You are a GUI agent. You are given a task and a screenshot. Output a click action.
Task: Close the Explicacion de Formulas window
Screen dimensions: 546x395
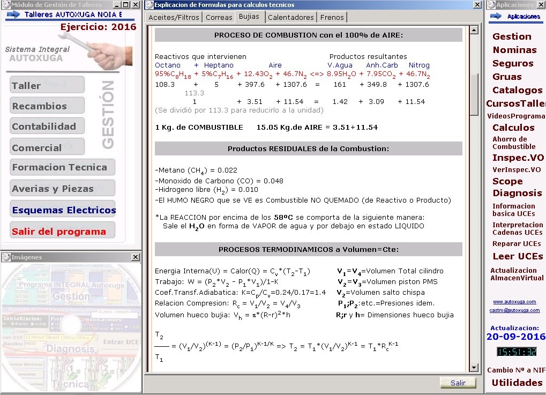(477, 4)
